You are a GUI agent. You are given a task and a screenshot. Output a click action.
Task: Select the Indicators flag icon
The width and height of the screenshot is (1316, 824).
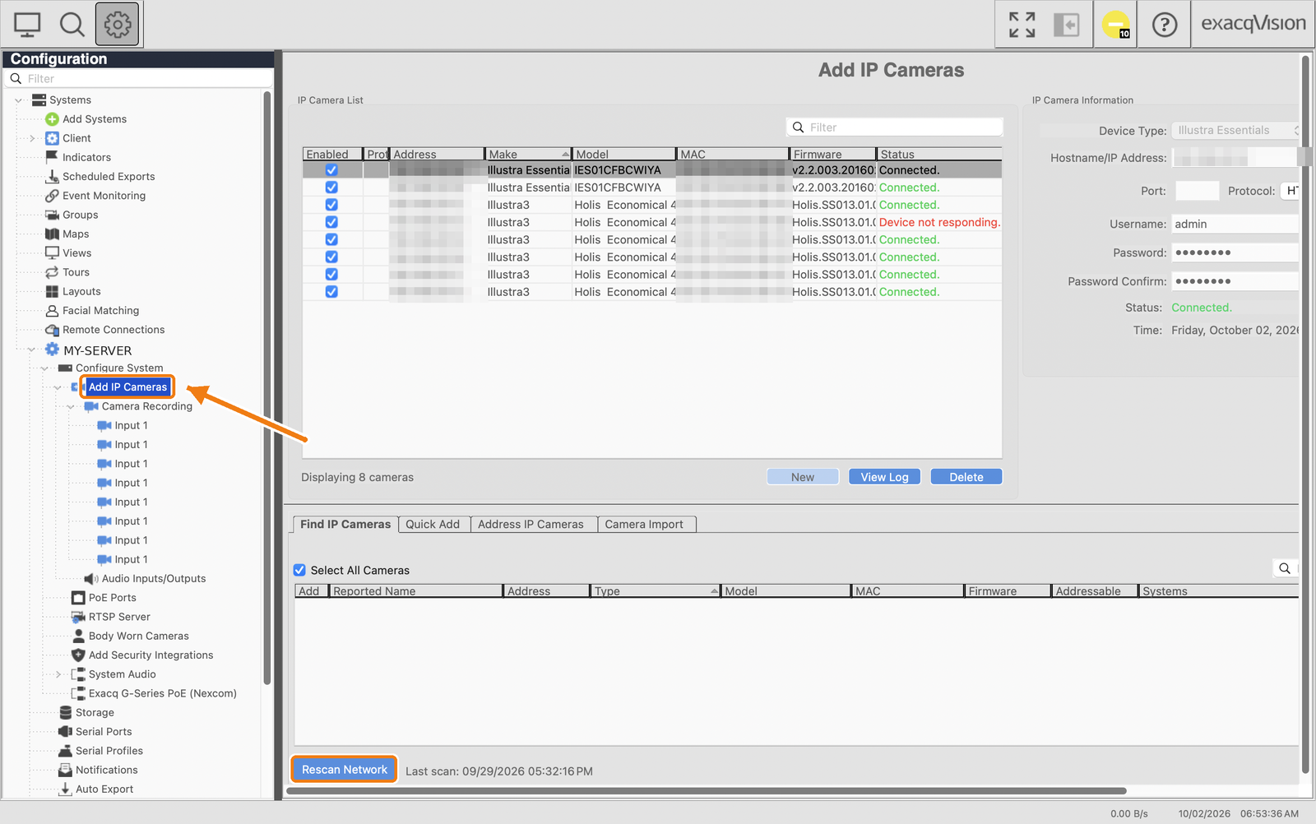click(x=52, y=157)
